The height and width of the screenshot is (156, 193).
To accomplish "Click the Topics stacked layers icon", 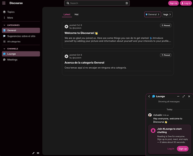I will pyautogui.click(x=4, y=12).
